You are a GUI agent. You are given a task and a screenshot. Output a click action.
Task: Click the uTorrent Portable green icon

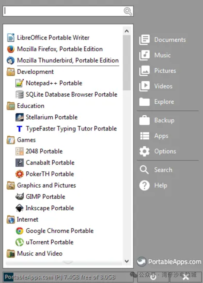(20, 242)
